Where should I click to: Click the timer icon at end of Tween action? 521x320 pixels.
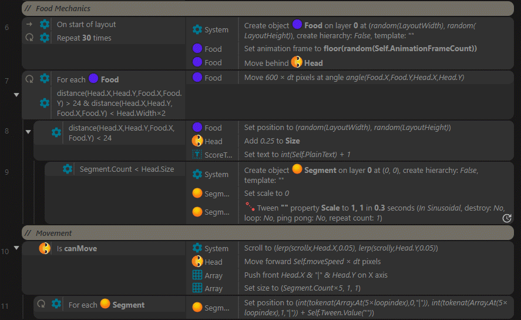pos(507,218)
